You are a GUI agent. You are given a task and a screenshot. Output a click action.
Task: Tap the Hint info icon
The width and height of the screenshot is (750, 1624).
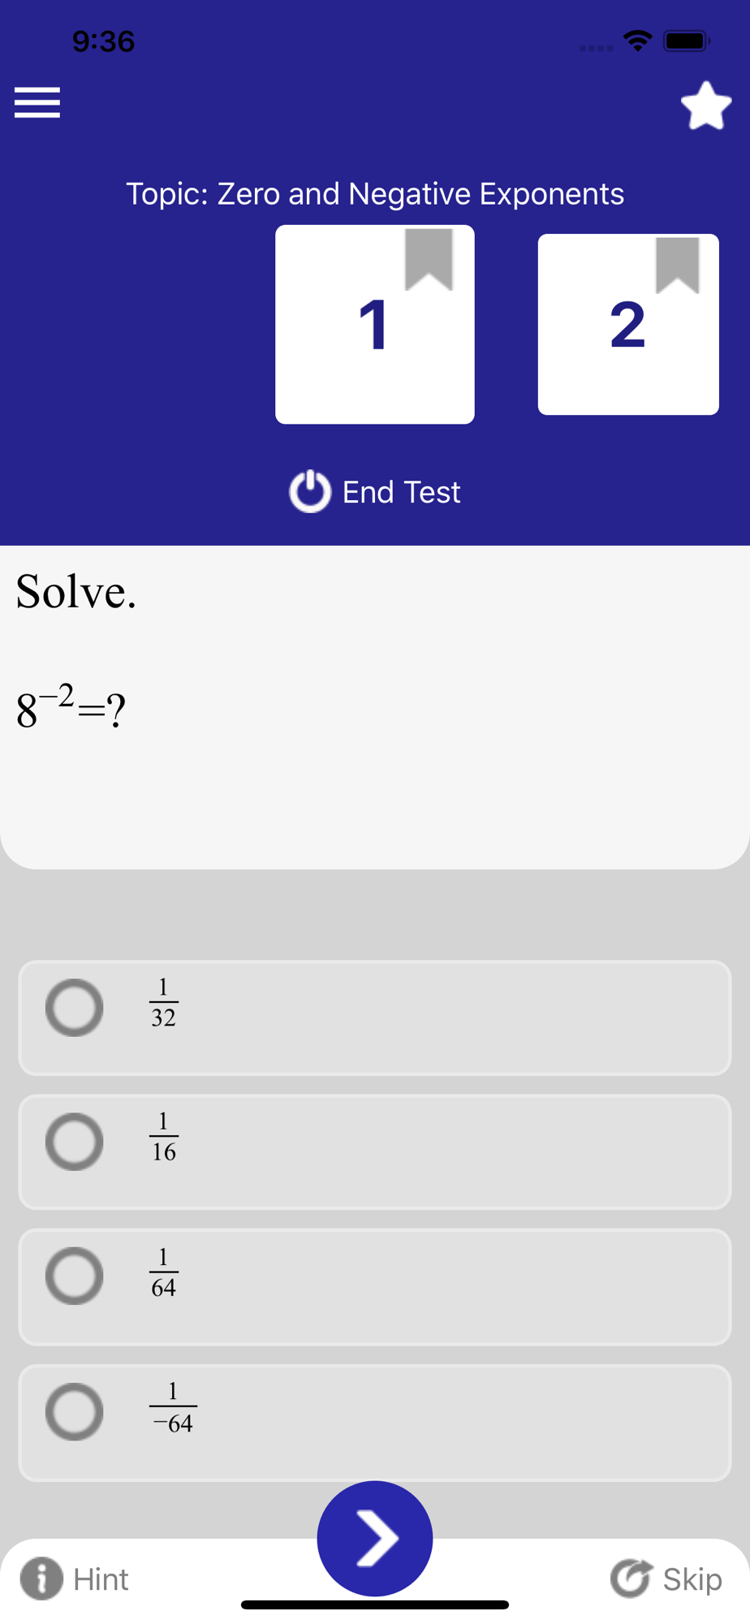pyautogui.click(x=41, y=1579)
